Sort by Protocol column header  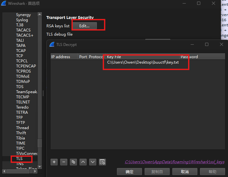click(97, 57)
